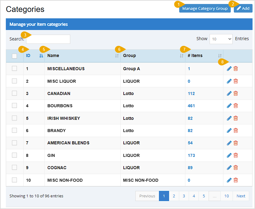This screenshot has width=255, height=209.
Task: Sort the Group column using its sort control
Action: click(x=181, y=56)
